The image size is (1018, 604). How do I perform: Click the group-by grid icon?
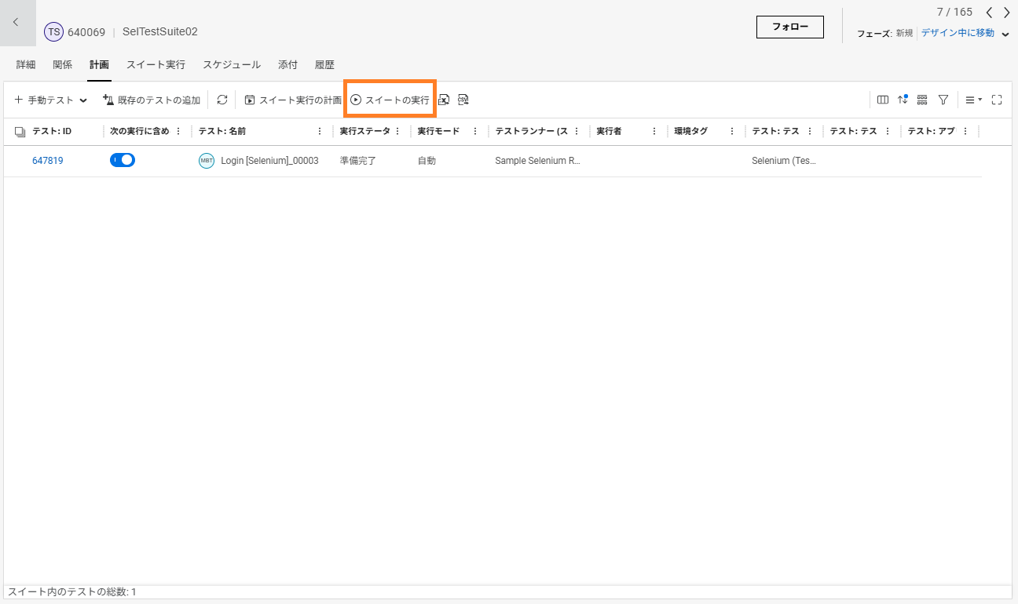[x=922, y=100]
